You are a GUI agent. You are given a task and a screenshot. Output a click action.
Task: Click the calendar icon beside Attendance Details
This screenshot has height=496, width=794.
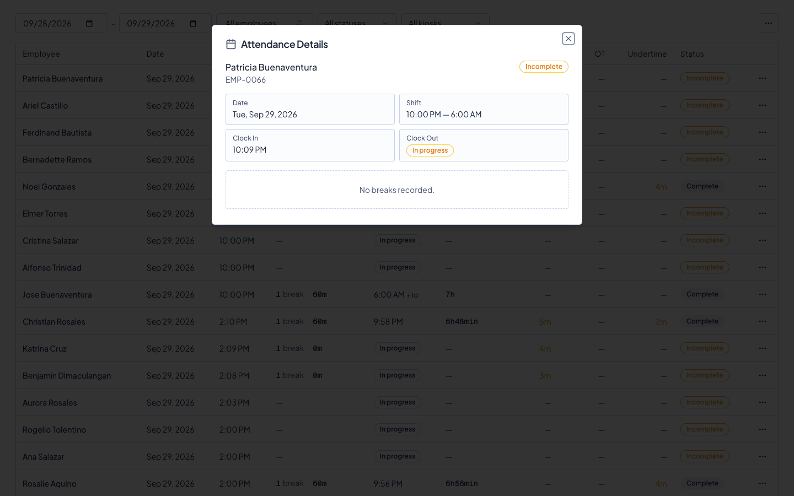click(231, 44)
